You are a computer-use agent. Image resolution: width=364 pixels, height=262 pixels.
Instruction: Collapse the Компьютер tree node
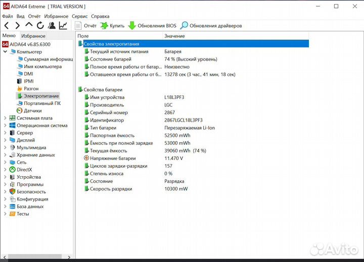point(5,51)
